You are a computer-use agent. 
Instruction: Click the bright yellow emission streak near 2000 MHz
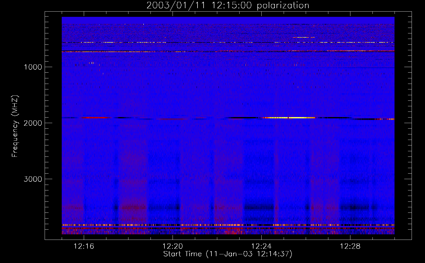pyautogui.click(x=289, y=118)
